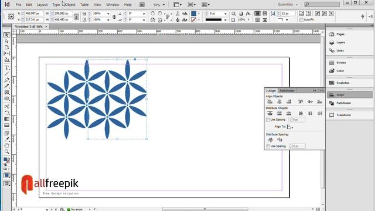Screen dimensions: 375x211
Task: Open the corner shape dropdown
Action: click(287, 20)
